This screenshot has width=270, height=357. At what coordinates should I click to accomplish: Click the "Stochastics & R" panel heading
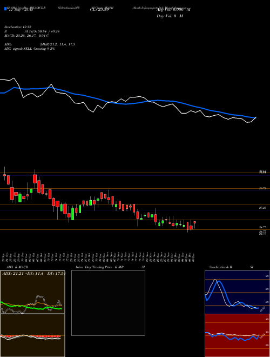click(221, 267)
